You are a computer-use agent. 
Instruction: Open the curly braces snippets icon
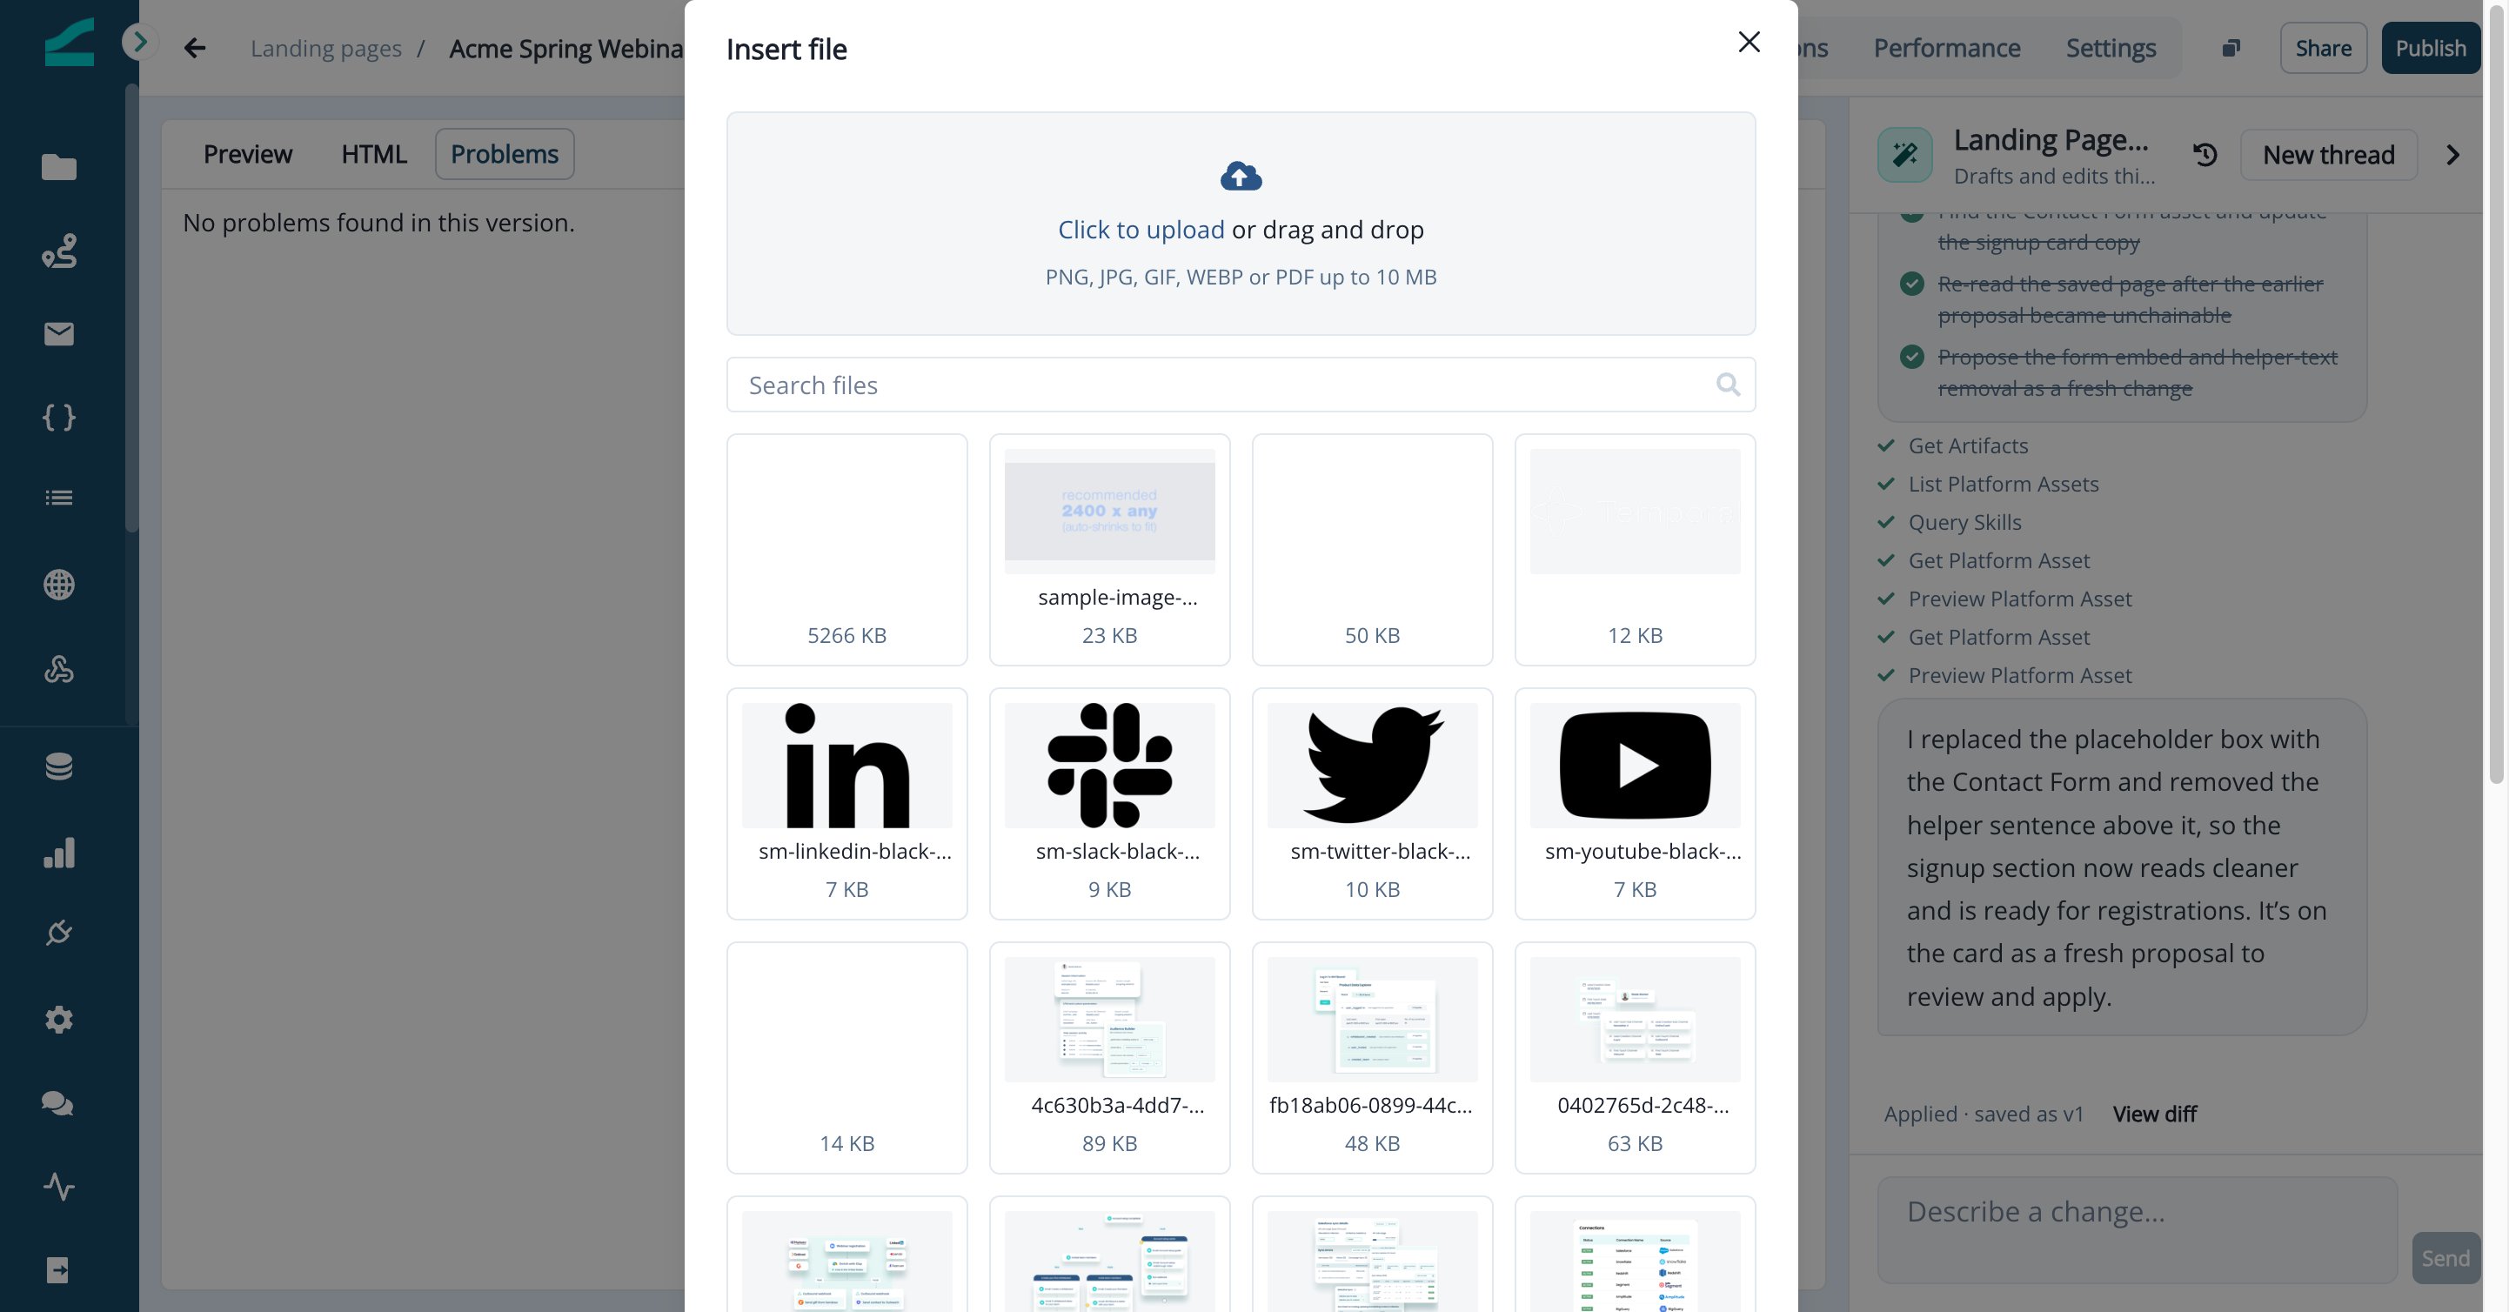pyautogui.click(x=58, y=418)
